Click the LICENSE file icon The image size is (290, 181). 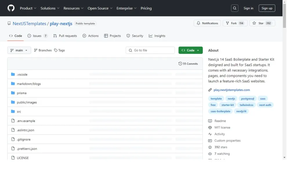pos(13,158)
